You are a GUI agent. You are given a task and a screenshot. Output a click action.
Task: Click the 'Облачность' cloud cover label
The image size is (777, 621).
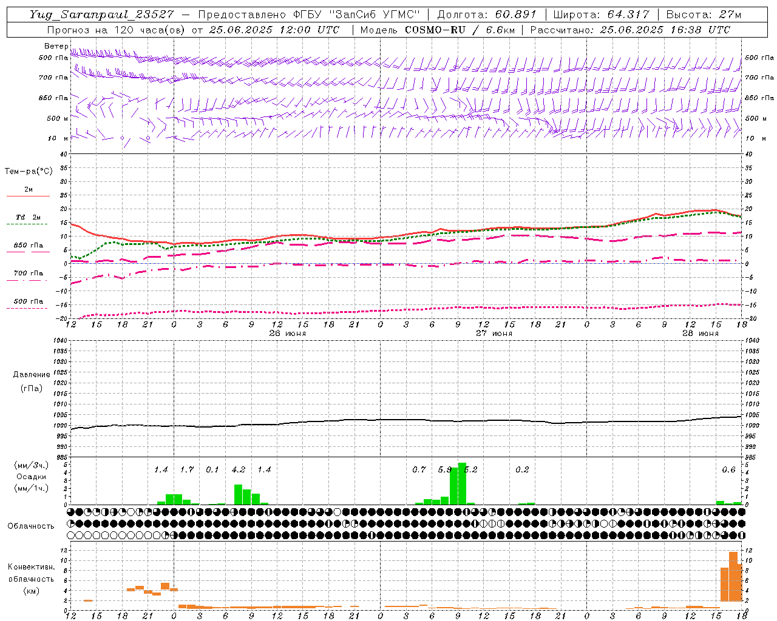coord(31,526)
